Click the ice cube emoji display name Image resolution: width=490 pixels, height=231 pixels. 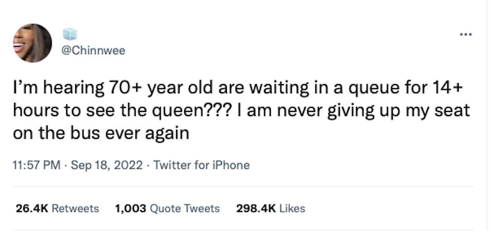tap(69, 34)
